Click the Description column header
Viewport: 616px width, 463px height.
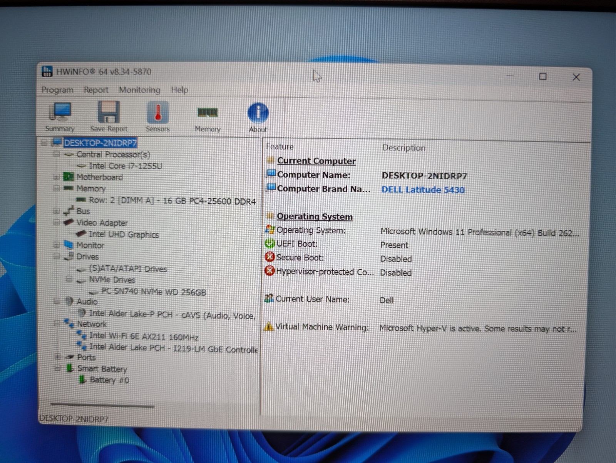(x=403, y=148)
